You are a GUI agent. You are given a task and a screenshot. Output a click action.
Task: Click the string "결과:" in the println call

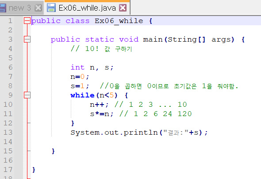point(176,132)
